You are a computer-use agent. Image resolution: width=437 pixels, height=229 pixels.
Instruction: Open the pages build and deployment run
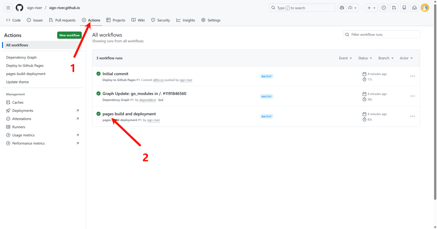129,114
